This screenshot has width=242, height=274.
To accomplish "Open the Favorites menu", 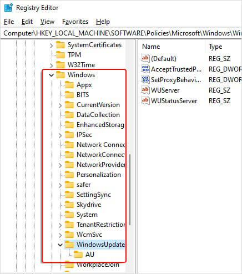I will (x=75, y=22).
